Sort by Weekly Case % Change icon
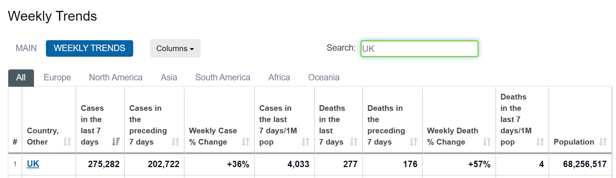Viewport: 616px width, 178px height. (x=245, y=142)
